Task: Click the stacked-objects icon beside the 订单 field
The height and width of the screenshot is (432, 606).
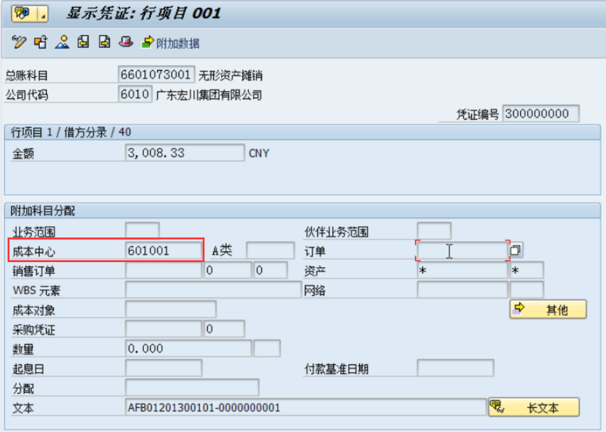Action: (516, 250)
